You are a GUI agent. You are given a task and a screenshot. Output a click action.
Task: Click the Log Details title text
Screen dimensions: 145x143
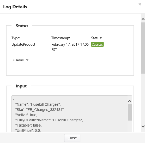point(15,7)
